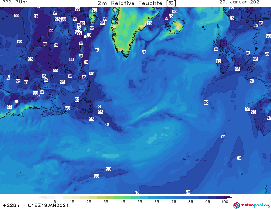This screenshot has height=209, width=271.
Task: Click the "???, 7Uhr" time label
Action: click(x=15, y=2)
